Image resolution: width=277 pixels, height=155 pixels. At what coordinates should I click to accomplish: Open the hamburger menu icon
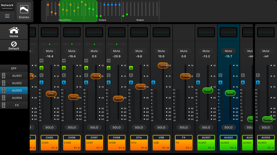[x=7, y=16]
